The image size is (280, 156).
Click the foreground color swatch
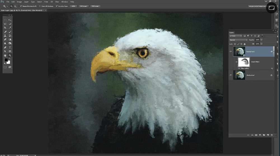coord(6,60)
